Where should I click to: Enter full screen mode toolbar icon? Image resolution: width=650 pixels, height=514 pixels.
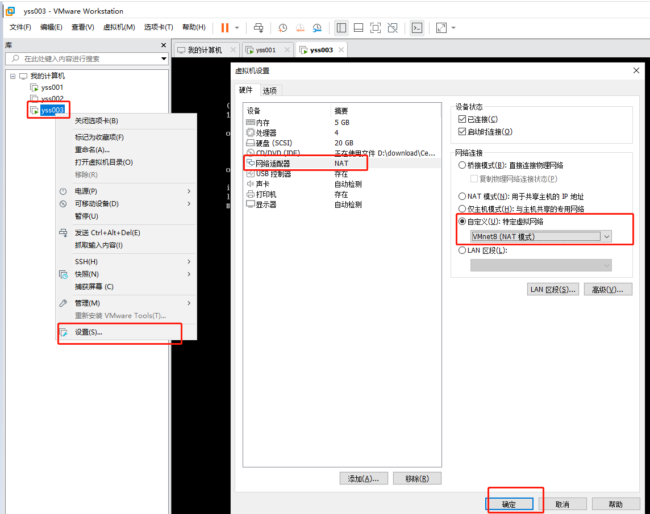376,28
